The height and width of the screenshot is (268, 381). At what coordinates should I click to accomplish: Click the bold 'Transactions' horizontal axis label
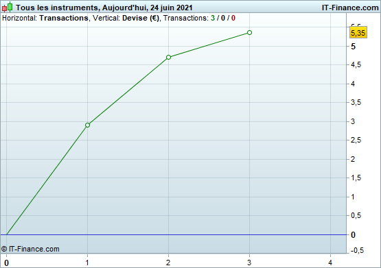point(64,19)
